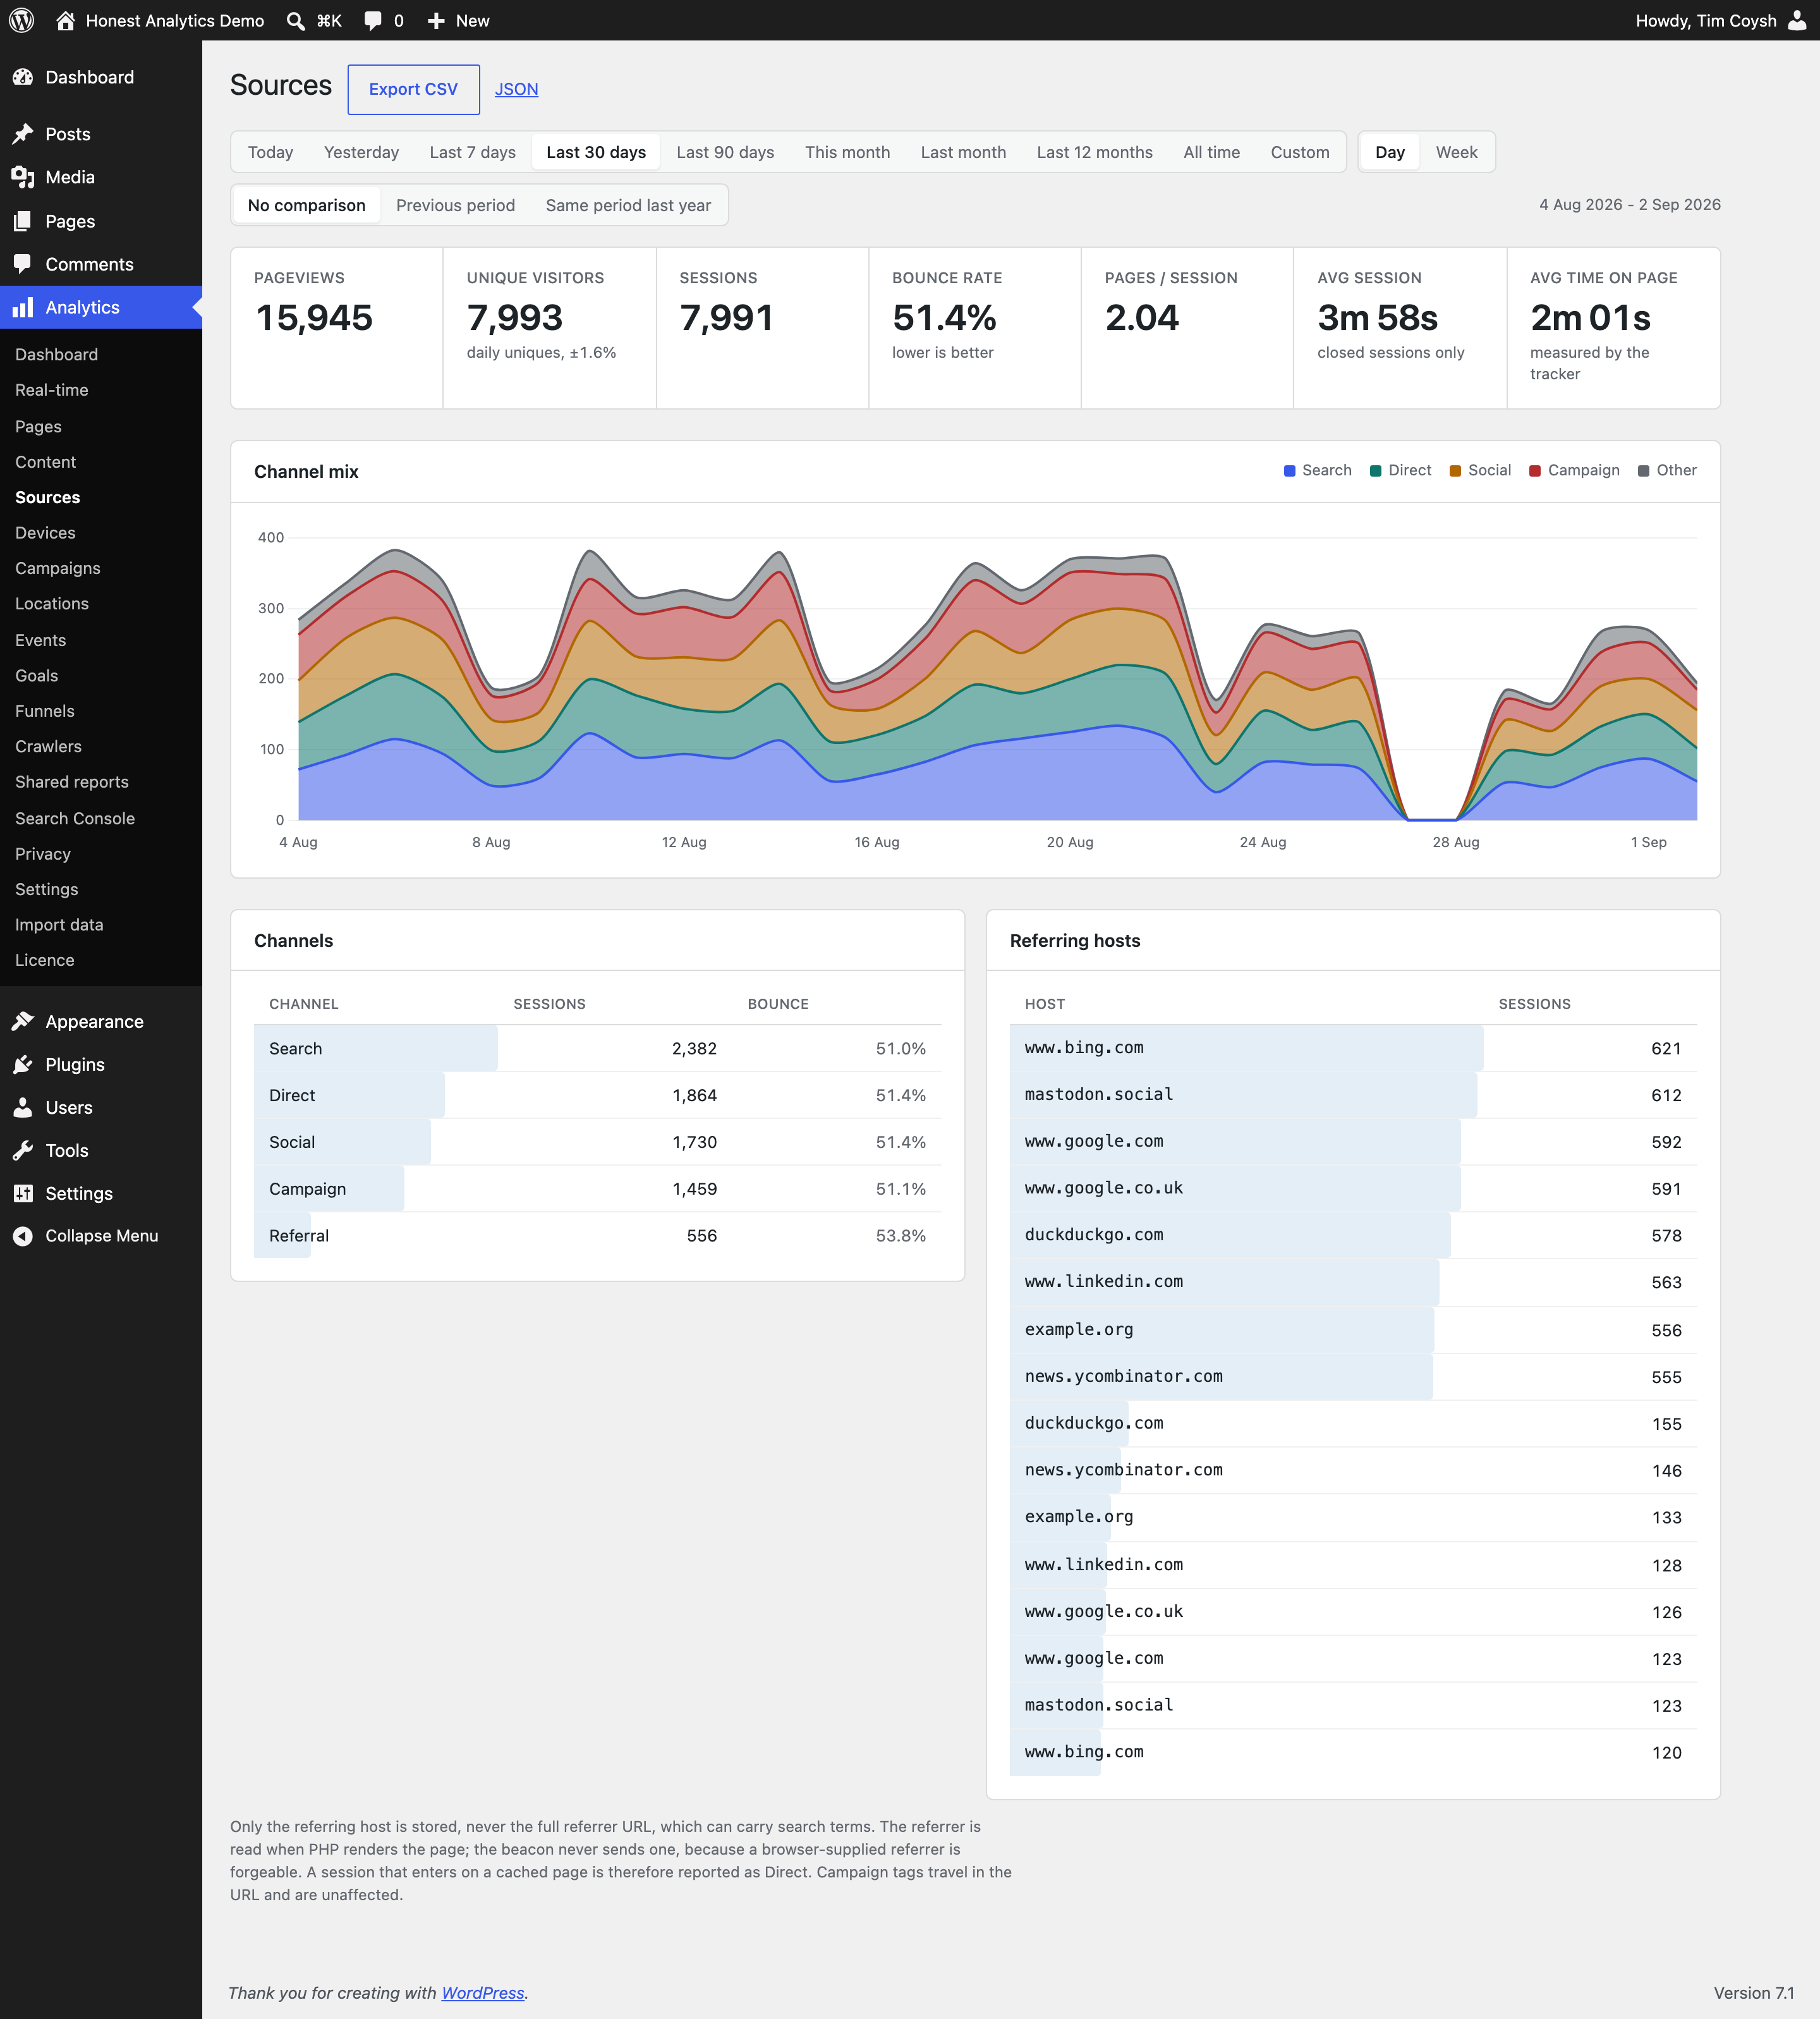Click the Bounce Rate 51.4% metric card
1820x2019 pixels.
[x=975, y=328]
